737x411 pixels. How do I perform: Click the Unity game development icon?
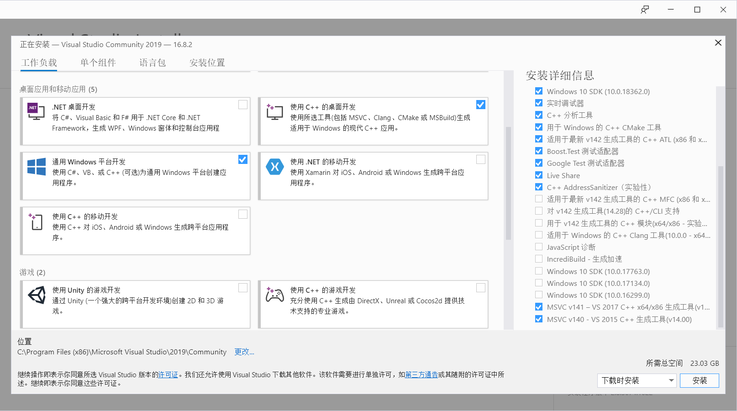[37, 295]
